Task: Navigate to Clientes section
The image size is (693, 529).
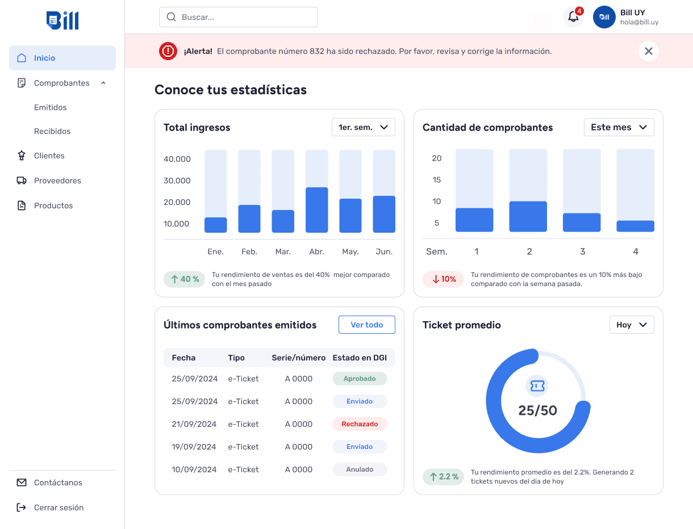Action: point(49,156)
